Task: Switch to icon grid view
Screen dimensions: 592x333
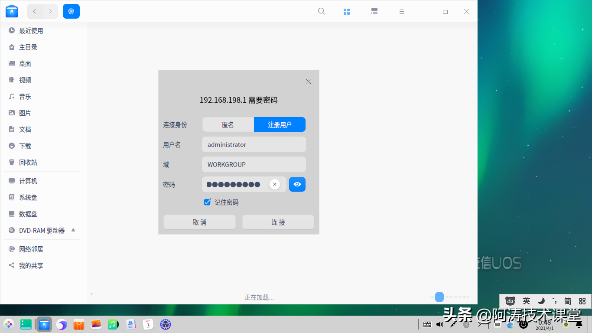Action: pyautogui.click(x=347, y=12)
